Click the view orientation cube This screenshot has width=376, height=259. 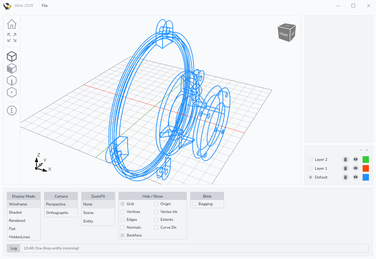pyautogui.click(x=286, y=33)
